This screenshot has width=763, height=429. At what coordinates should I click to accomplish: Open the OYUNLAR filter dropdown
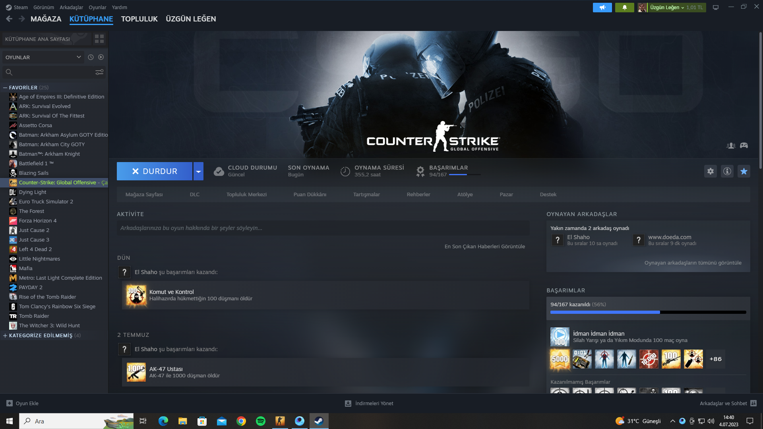point(43,57)
